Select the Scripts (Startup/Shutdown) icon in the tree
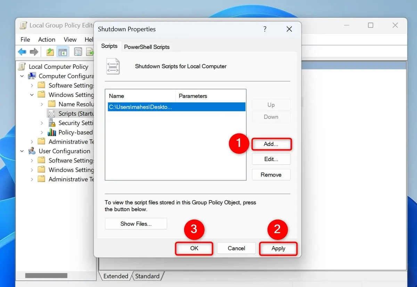This screenshot has width=417, height=287. pos(52,113)
